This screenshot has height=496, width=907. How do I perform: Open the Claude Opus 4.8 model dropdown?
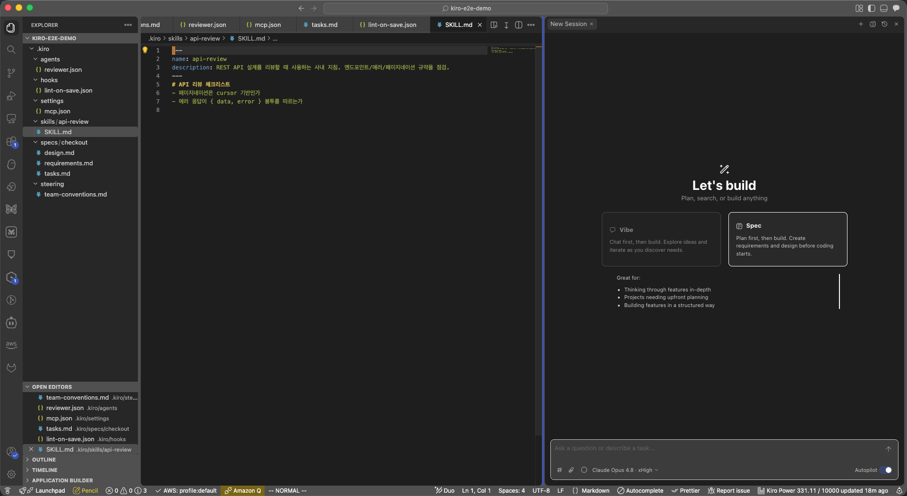[x=625, y=470]
